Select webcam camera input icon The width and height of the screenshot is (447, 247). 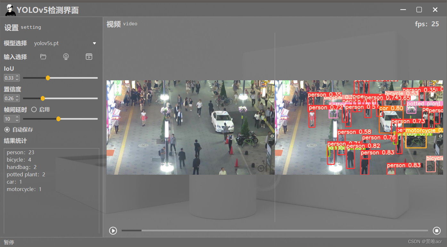tap(66, 57)
